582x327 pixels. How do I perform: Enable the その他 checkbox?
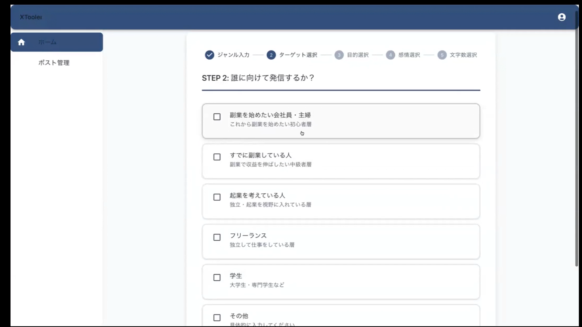(x=217, y=318)
